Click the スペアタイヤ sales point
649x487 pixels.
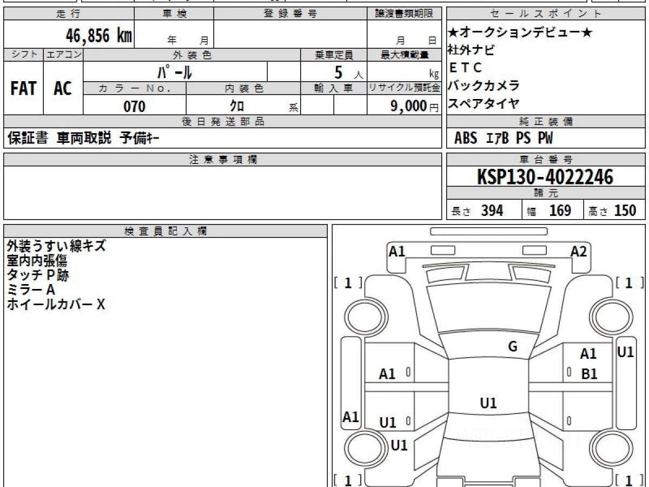484,102
